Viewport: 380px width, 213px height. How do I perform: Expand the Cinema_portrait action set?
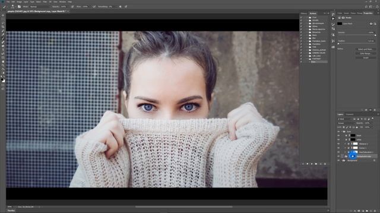click(x=307, y=50)
